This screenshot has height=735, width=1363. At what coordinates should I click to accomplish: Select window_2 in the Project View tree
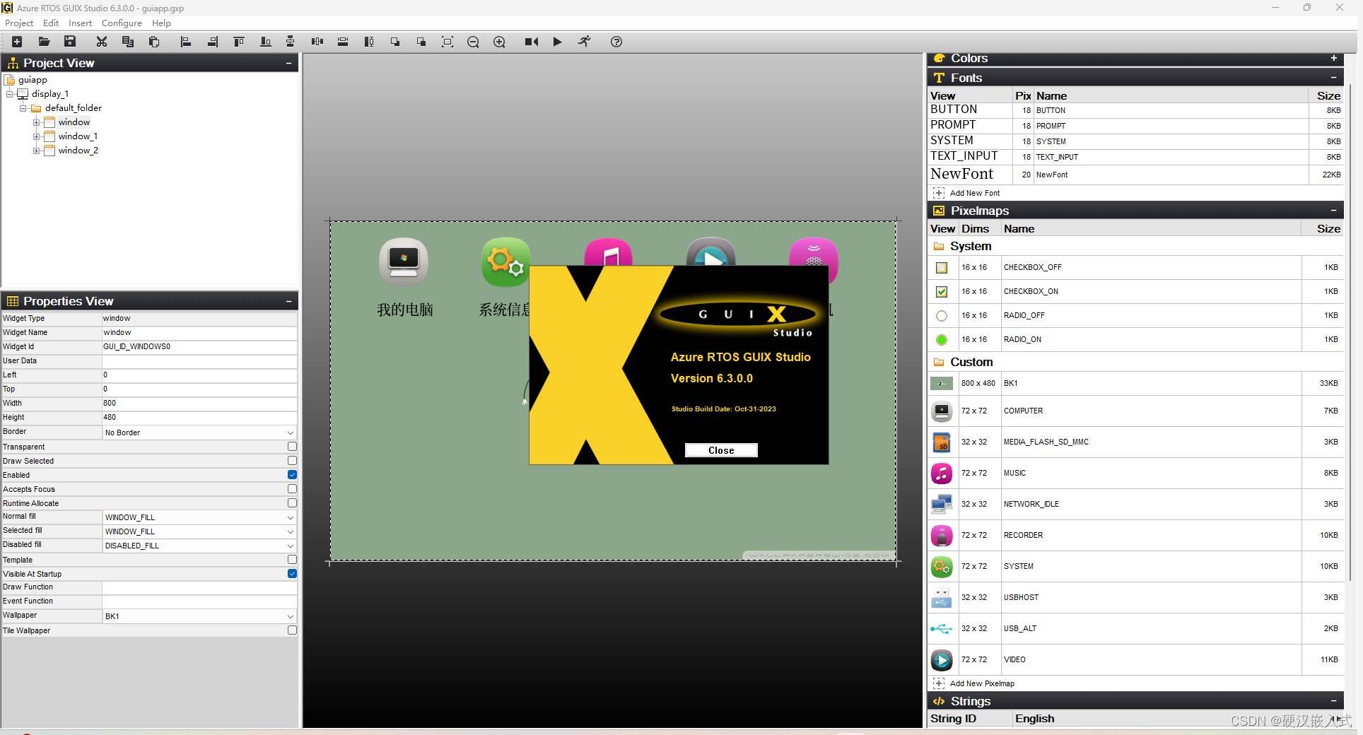(x=78, y=151)
